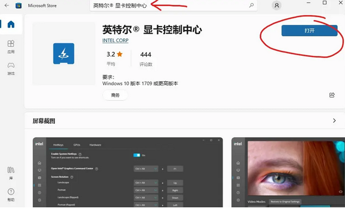The width and height of the screenshot is (345, 209).
Task: Open the user account profile icon
Action: (x=277, y=6)
